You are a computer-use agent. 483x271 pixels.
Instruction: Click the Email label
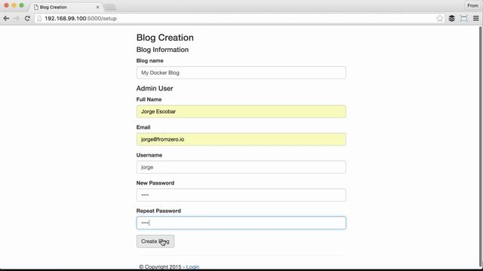[x=143, y=127]
